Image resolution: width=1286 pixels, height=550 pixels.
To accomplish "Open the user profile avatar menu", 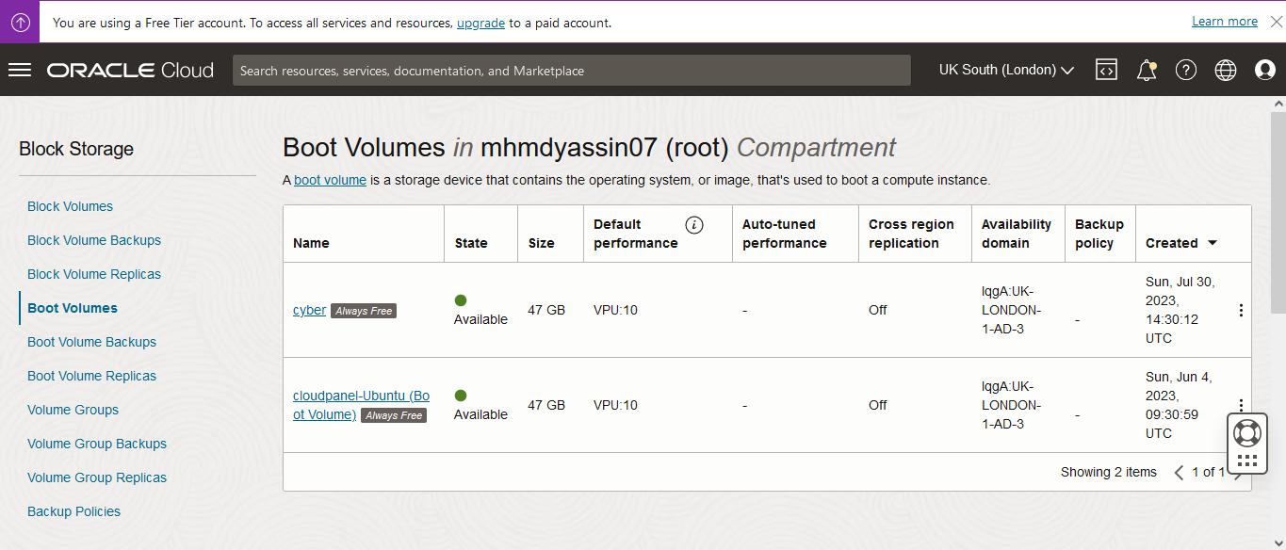I will (1265, 70).
